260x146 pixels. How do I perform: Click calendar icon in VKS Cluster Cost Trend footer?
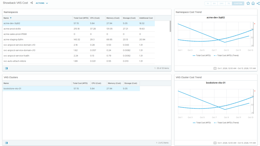coord(215,143)
